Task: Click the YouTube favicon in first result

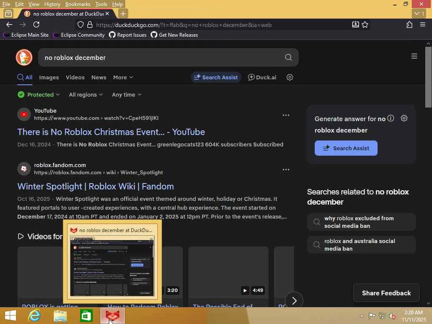Action: coord(24,114)
